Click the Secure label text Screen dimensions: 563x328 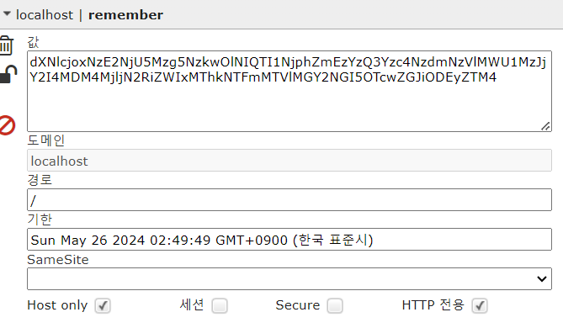pos(298,305)
